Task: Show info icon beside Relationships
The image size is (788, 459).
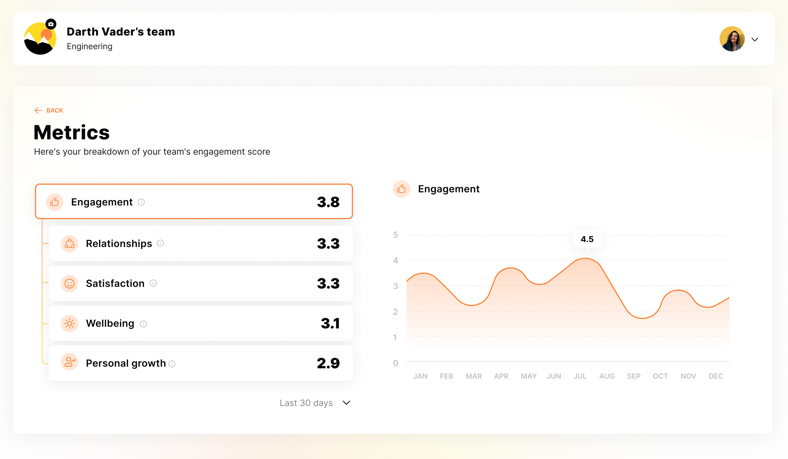Action: [x=160, y=243]
